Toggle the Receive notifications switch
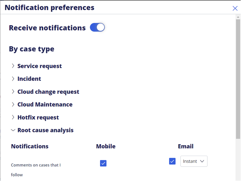This screenshot has height=181, width=241. (x=97, y=28)
